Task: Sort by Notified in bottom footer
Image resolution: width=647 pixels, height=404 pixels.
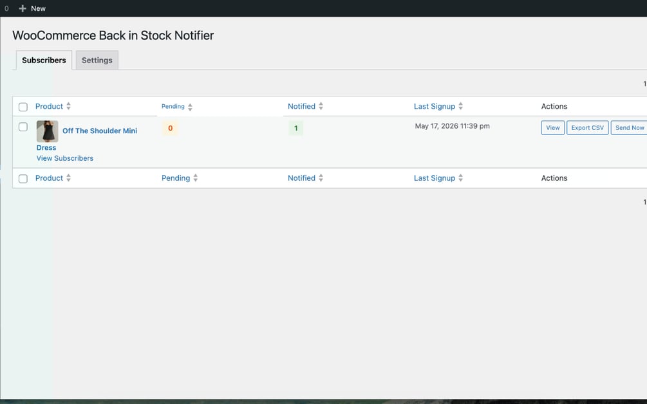Action: click(301, 178)
